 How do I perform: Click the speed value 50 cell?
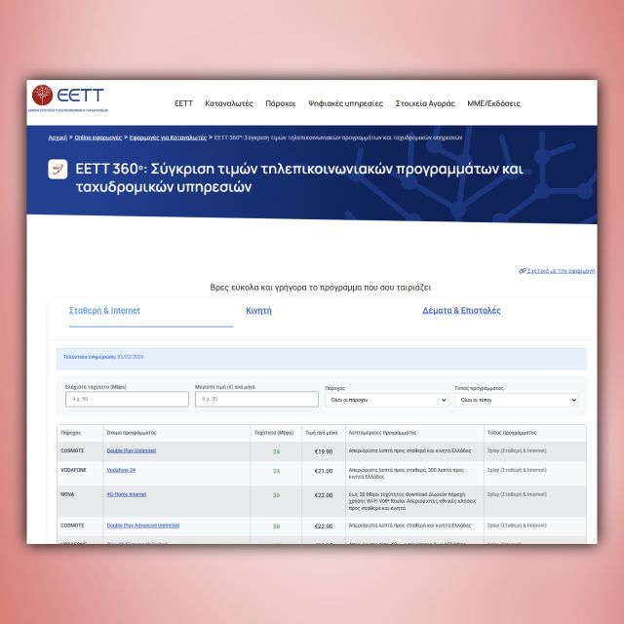tap(276, 526)
